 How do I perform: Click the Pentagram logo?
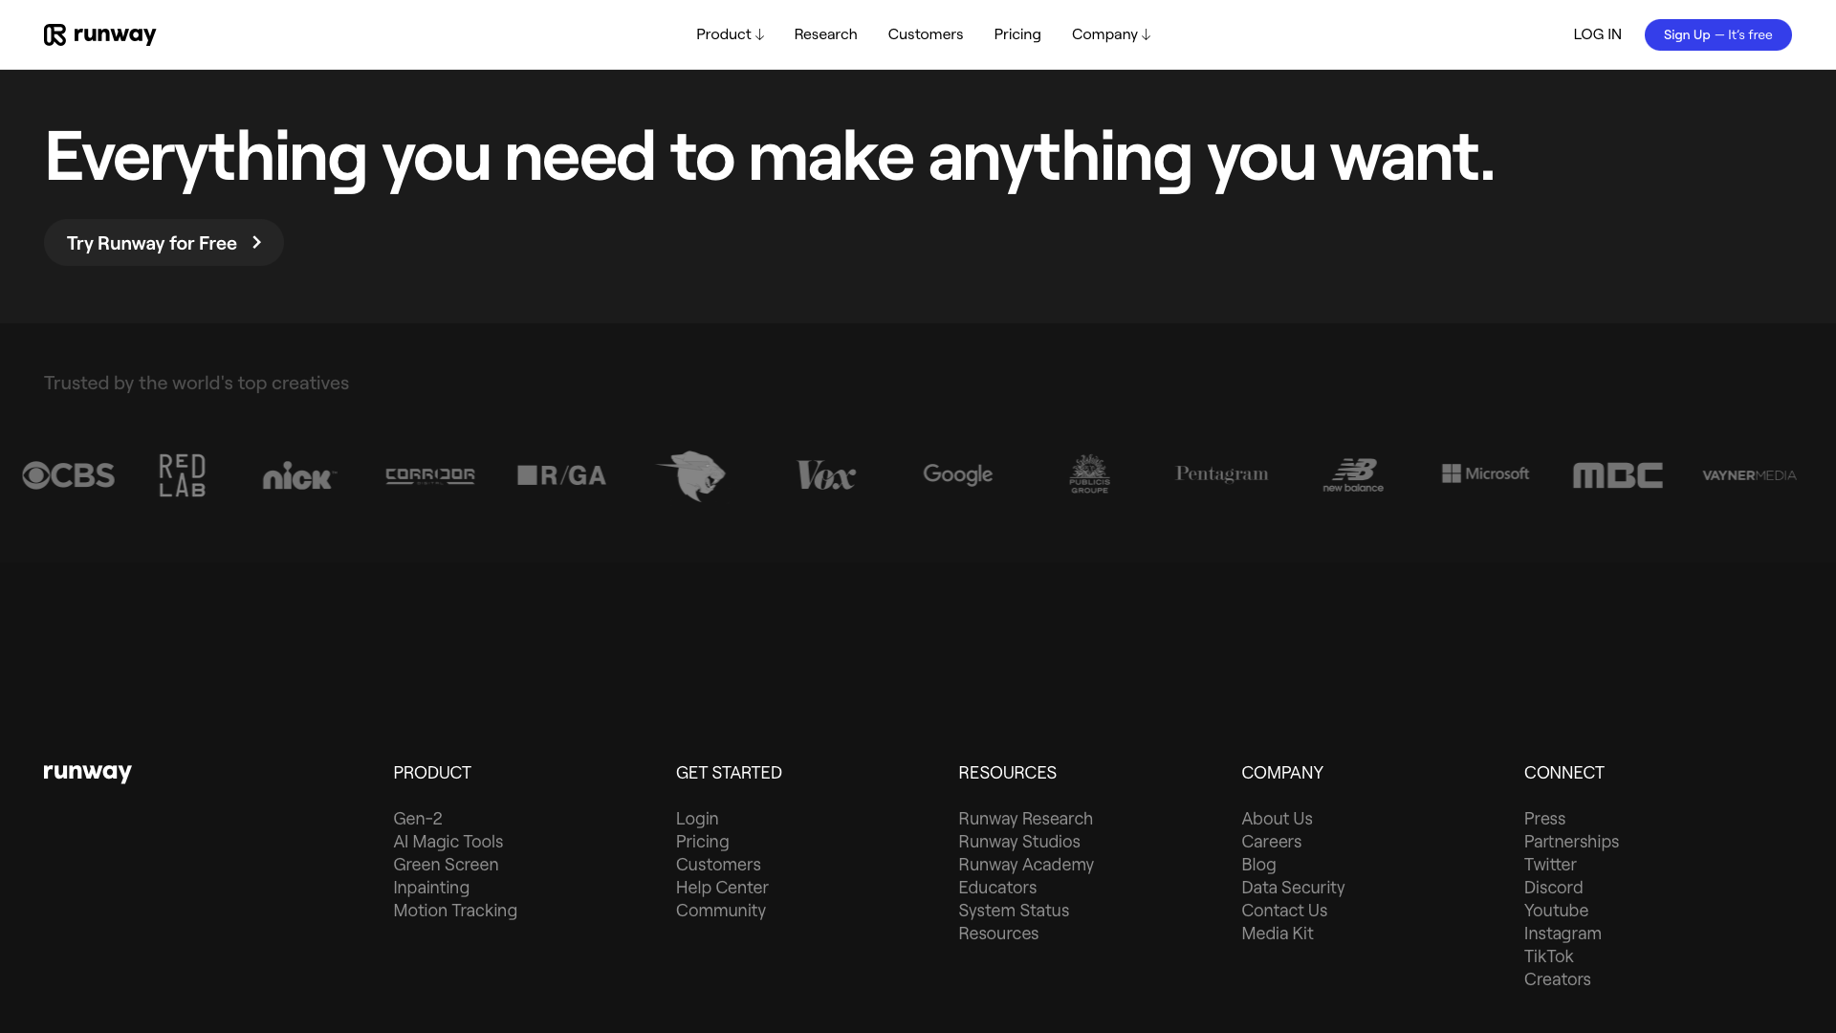pos(1221,474)
